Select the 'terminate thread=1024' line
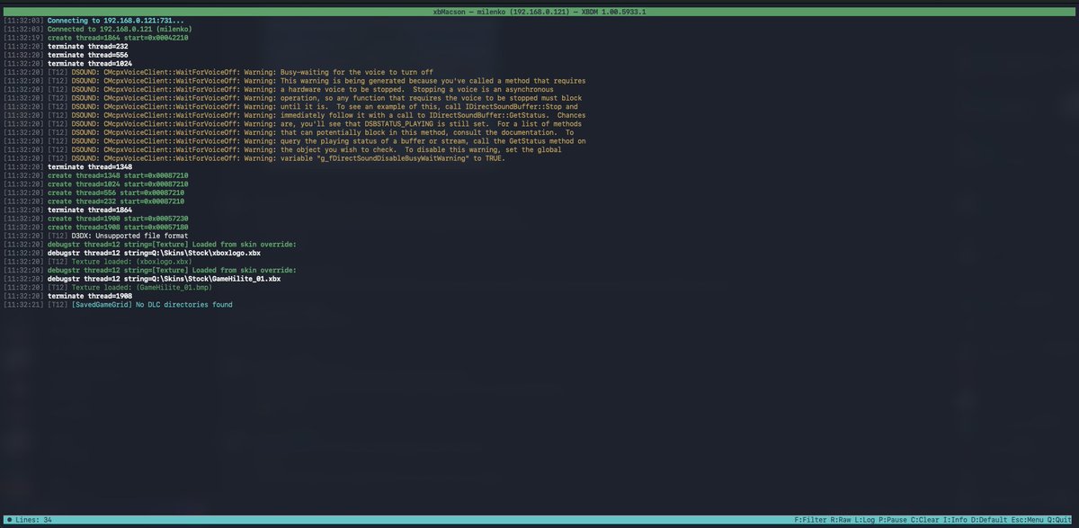 pos(91,64)
